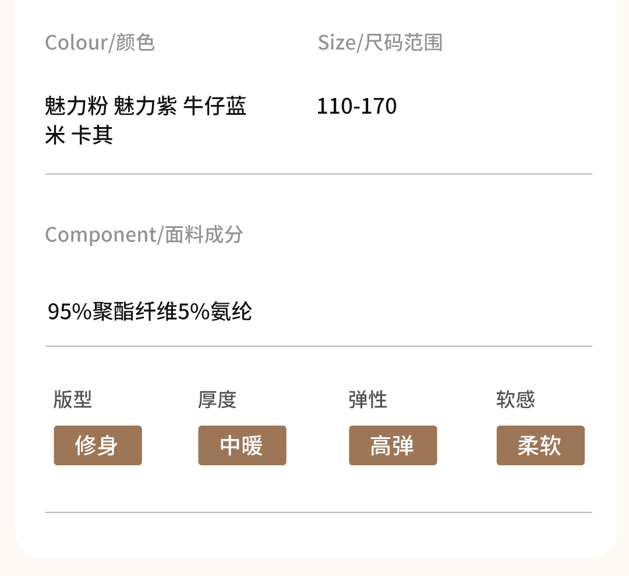Choose the 柔软 softness badge

tap(540, 445)
